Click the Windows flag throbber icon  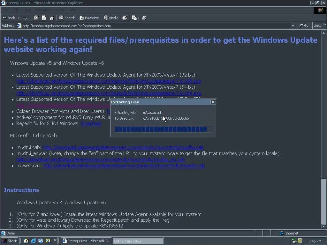pos(320,10)
